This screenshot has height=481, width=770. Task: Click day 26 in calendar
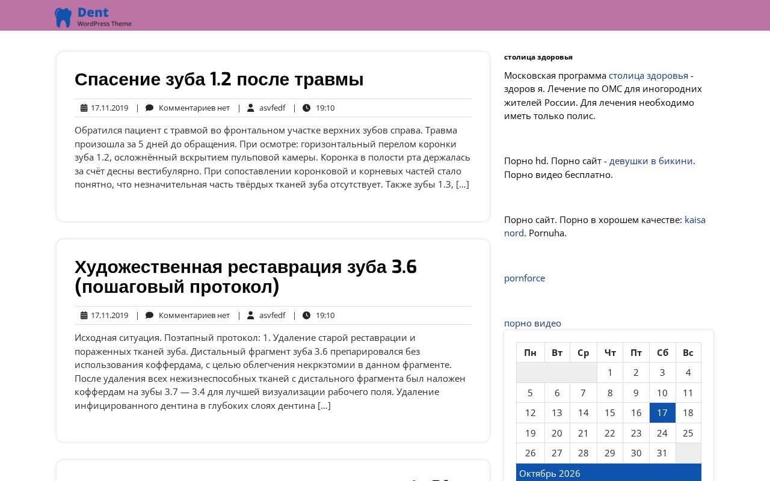click(530, 453)
